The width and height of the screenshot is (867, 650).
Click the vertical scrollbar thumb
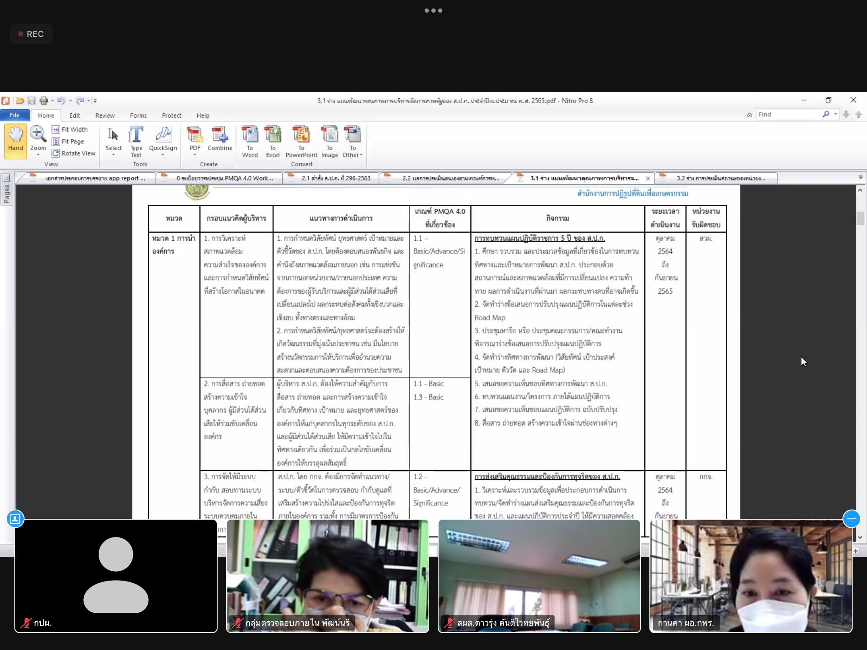[x=860, y=218]
